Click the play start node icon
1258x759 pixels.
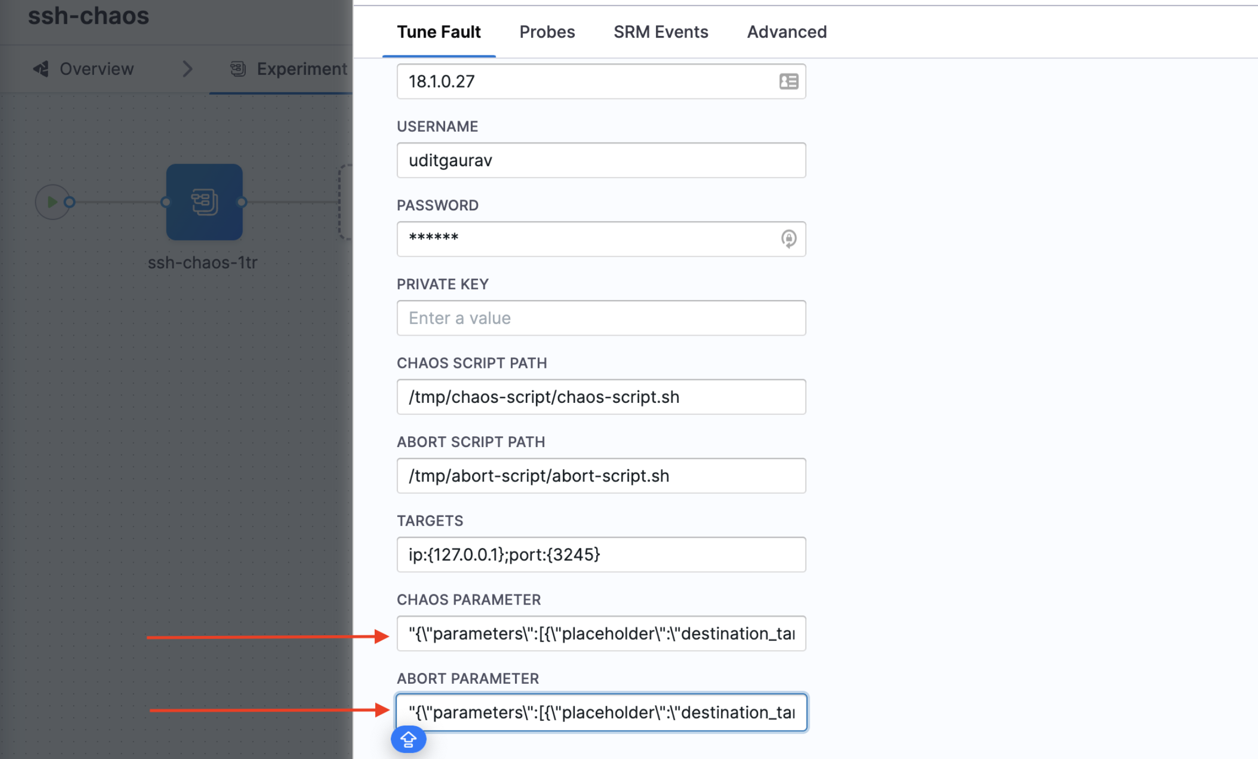tap(52, 202)
